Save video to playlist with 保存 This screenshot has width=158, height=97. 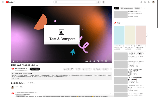[105, 69]
